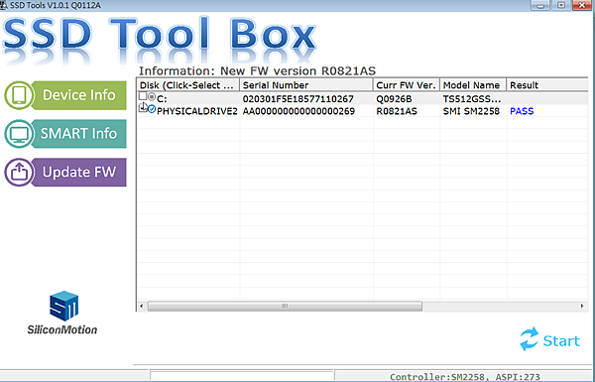Click the horizontal scrollbar thumb
This screenshot has width=595, height=382.
tap(285, 306)
